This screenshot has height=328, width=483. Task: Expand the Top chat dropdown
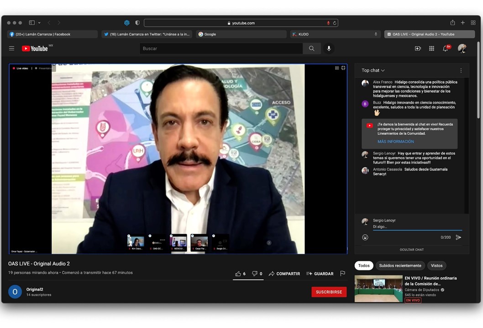[373, 71]
